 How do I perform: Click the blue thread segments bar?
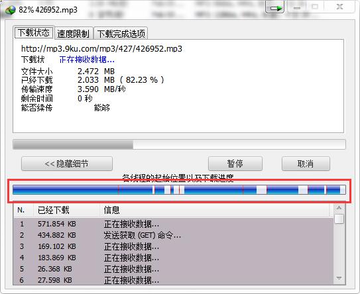[x=179, y=190]
